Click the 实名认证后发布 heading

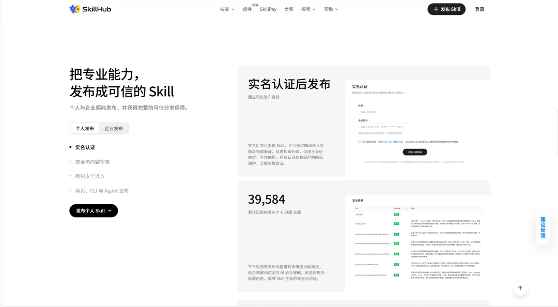click(x=289, y=84)
